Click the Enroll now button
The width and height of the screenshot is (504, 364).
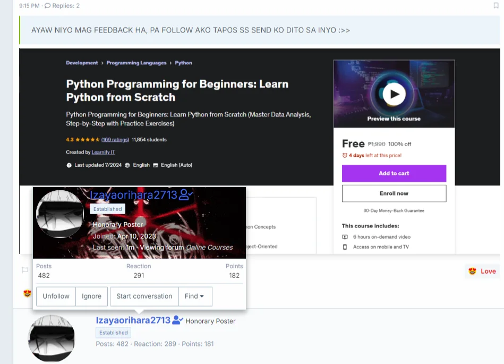click(x=394, y=193)
